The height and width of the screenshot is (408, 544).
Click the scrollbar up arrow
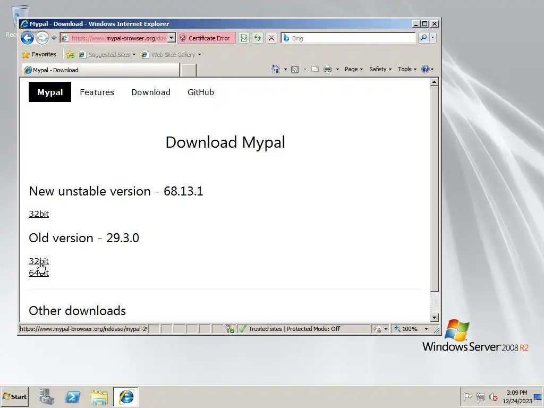[435, 82]
